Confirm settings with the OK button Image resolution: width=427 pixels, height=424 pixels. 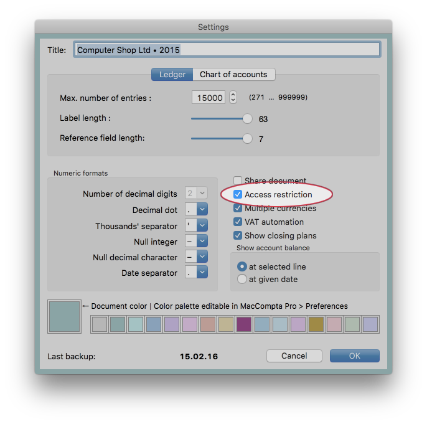click(x=355, y=356)
